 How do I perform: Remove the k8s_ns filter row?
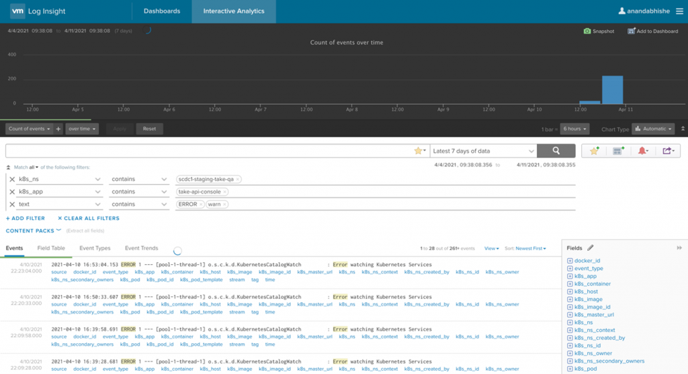point(12,180)
